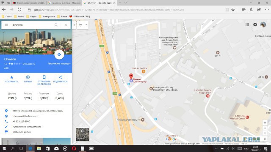
Task: Zoom in with the plus button
Action: (265, 128)
